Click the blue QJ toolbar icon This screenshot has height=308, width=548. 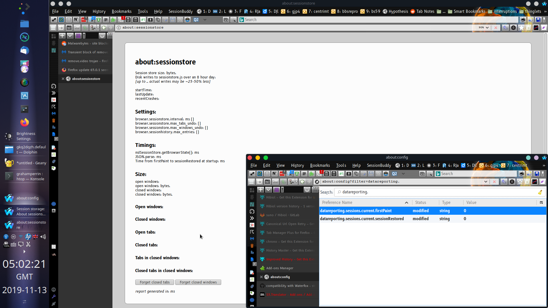[x=196, y=20]
